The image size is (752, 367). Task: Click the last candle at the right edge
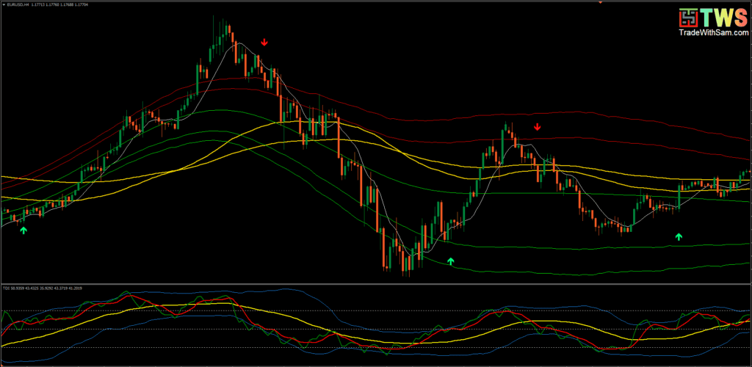[x=748, y=173]
